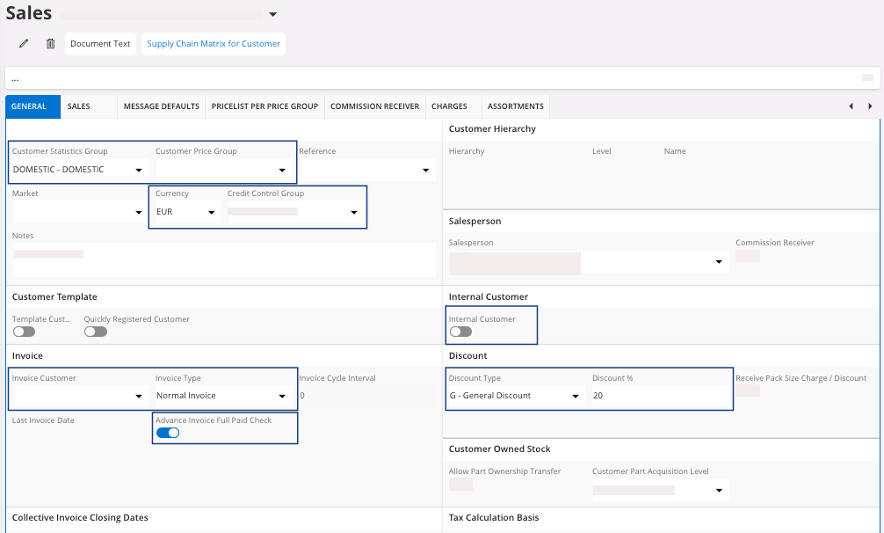Screen dimensions: 884x533
Task: Click into the Notes text field
Action: 223,259
